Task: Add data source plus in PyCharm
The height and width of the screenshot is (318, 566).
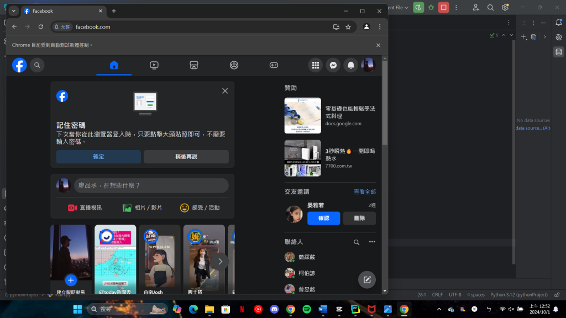Action: tap(523, 37)
